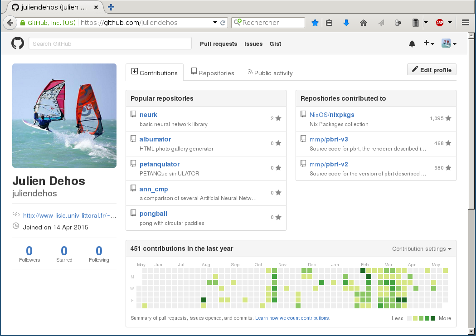Focus the Search GitHub field
The width and height of the screenshot is (476, 336).
tap(110, 44)
